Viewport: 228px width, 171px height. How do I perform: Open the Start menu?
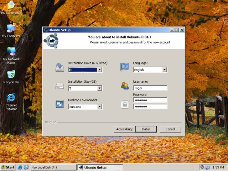(x=8, y=167)
